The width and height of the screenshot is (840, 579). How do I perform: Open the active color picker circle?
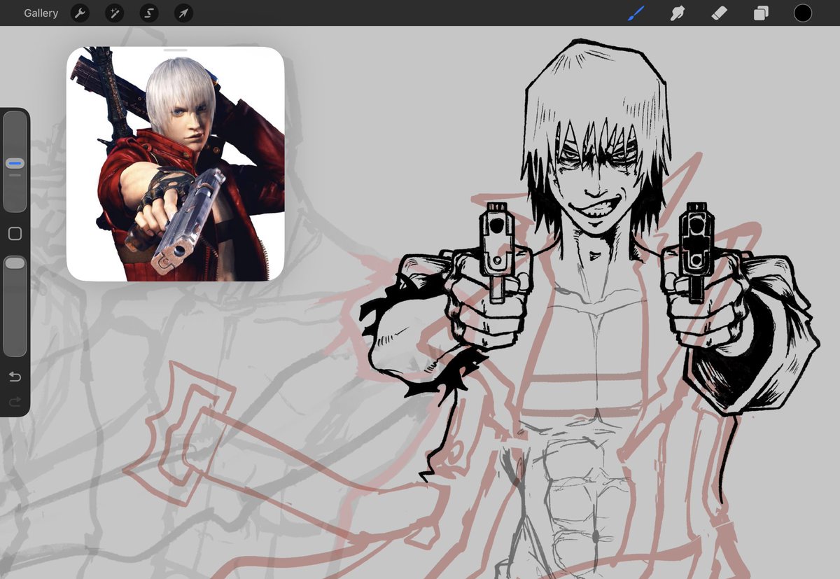click(x=803, y=13)
